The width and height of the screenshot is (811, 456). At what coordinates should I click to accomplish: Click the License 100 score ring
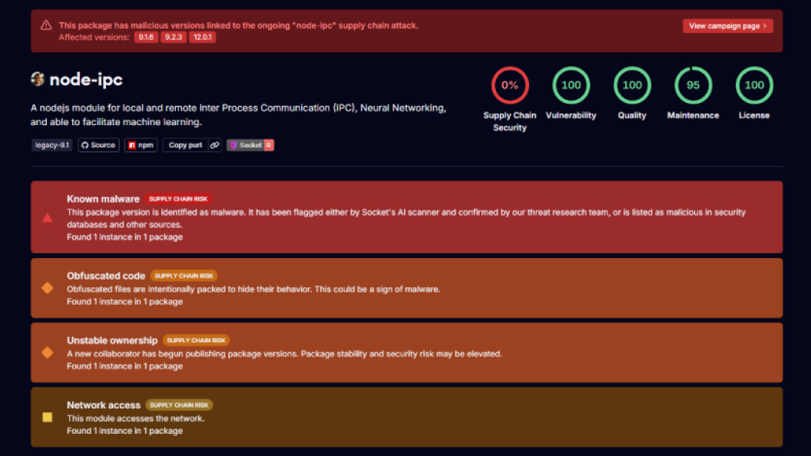click(x=754, y=85)
